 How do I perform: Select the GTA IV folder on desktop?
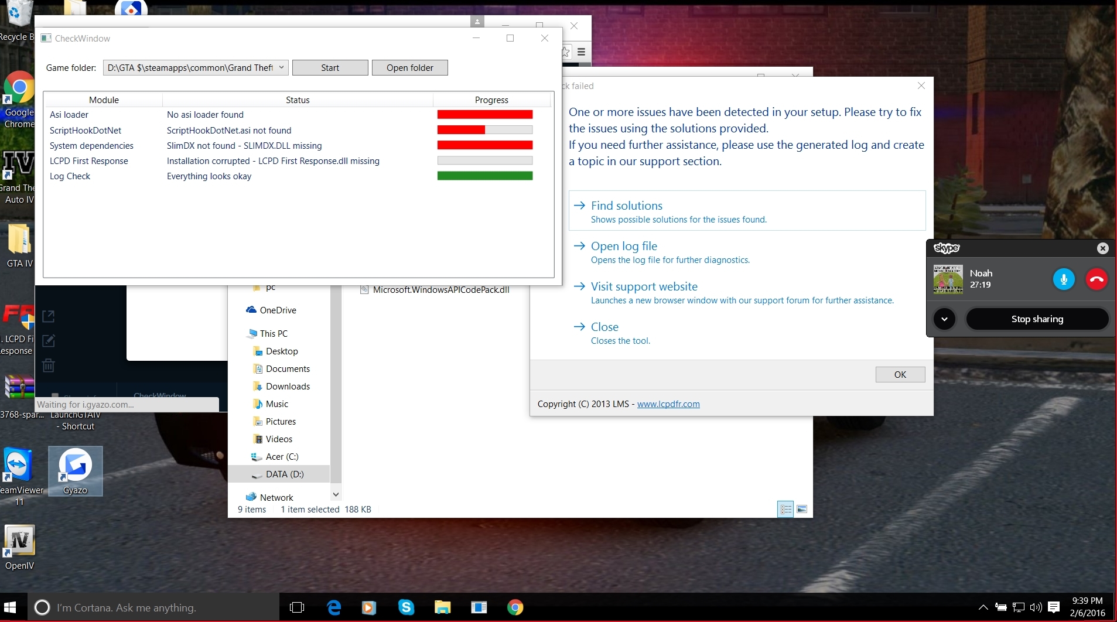tap(19, 246)
